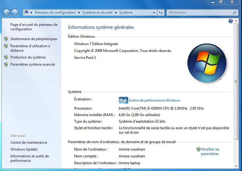Minimize the Système window
This screenshot has height=171, width=242.
click(213, 2)
